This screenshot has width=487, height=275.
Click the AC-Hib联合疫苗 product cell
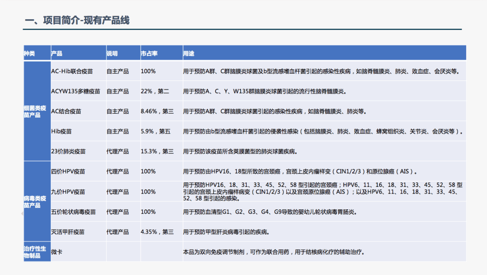[72, 71]
